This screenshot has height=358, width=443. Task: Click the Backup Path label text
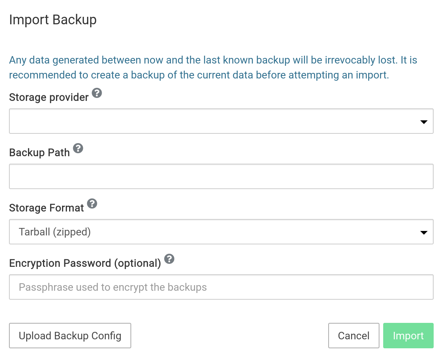[x=39, y=153]
